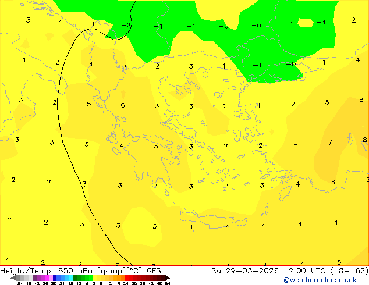Viewport: 369px width, 285px height.
Task: Select the 'Height/Temp. 850 hPa' chart title
Action: (47, 271)
